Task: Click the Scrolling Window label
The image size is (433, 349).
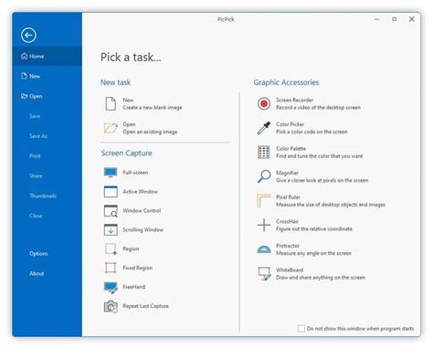Action: [x=143, y=229]
